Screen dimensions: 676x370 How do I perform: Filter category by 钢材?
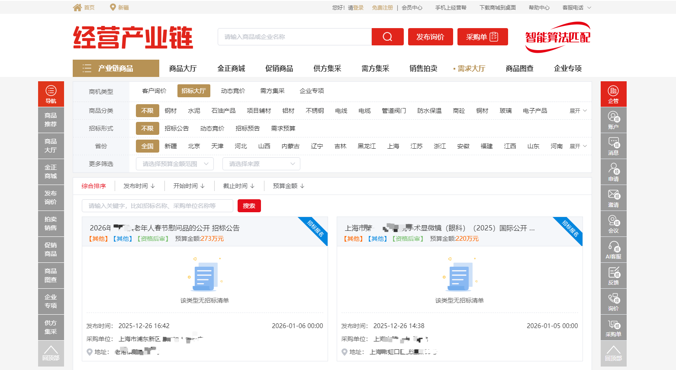pos(171,111)
